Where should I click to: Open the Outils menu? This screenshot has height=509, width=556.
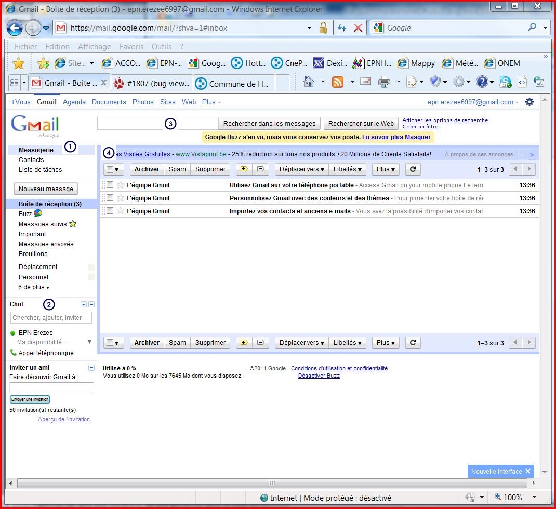point(161,47)
